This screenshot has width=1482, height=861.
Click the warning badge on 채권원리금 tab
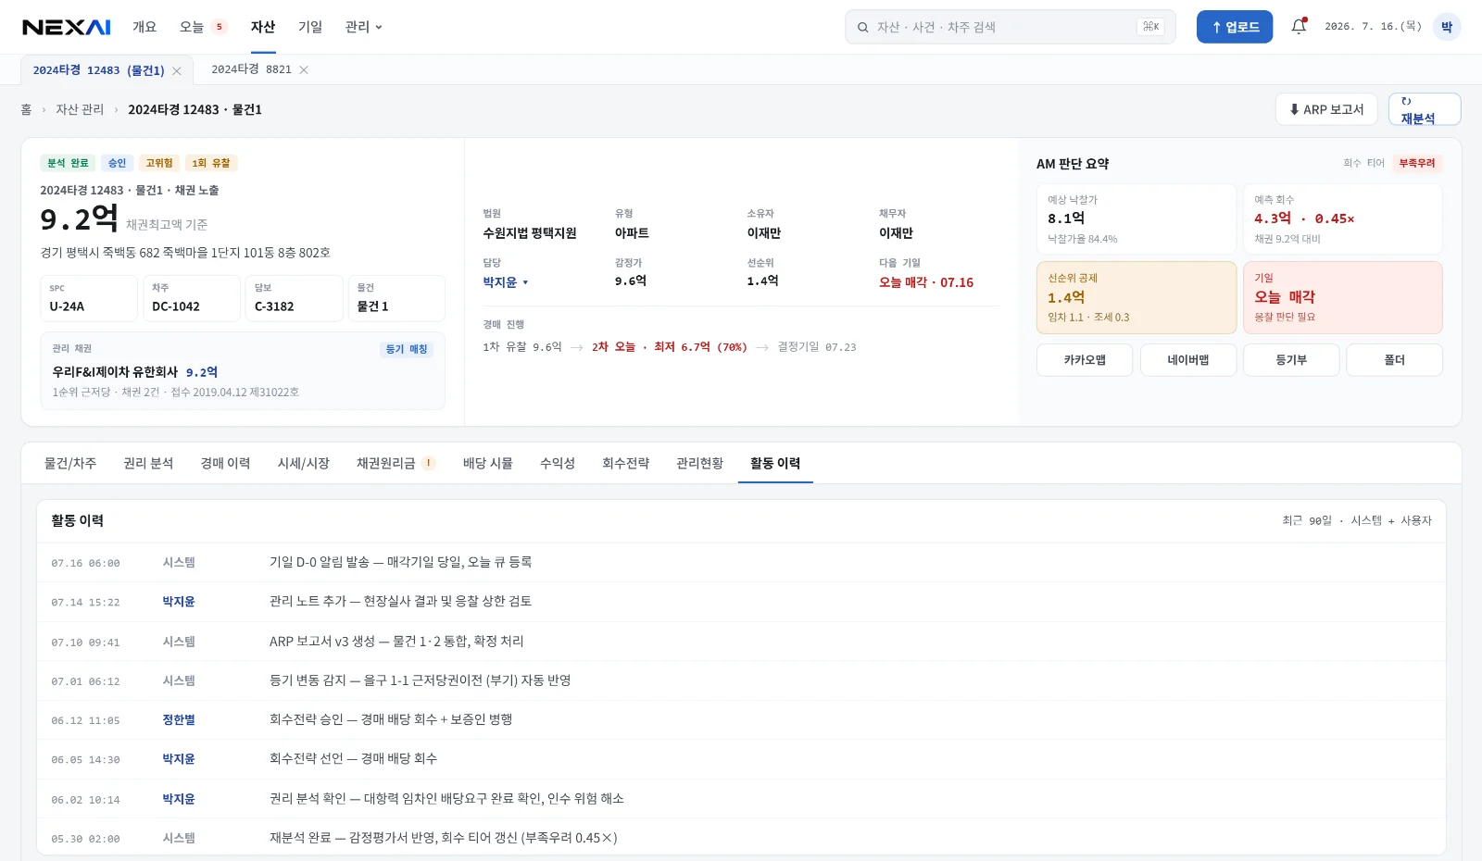click(429, 463)
